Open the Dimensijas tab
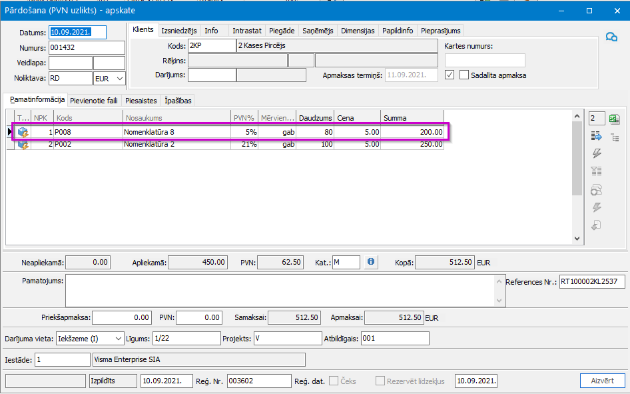This screenshot has height=394, width=630. pyautogui.click(x=358, y=31)
